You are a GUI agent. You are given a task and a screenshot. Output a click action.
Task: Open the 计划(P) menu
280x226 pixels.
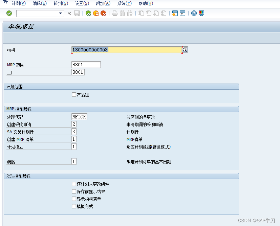click(19, 3)
